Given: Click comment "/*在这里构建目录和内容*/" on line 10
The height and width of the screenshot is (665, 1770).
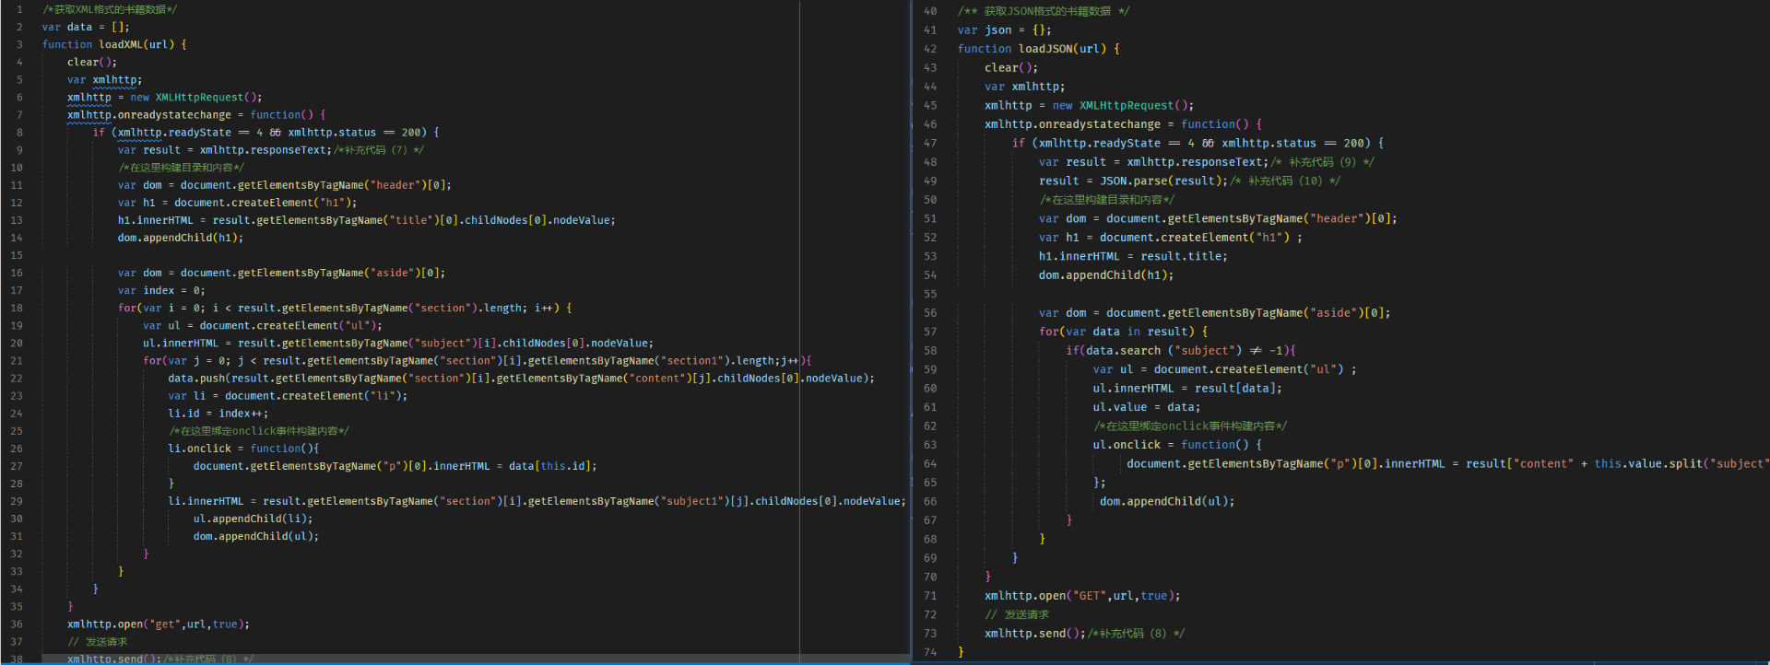Looking at the screenshot, I should click(x=182, y=167).
